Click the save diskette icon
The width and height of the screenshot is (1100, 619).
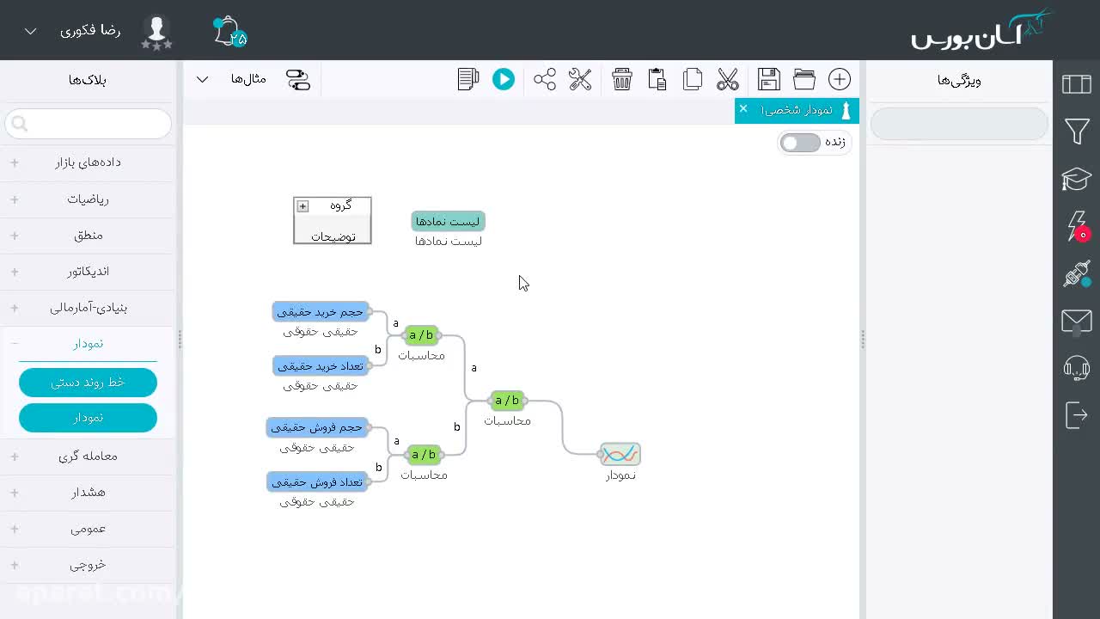coord(768,79)
